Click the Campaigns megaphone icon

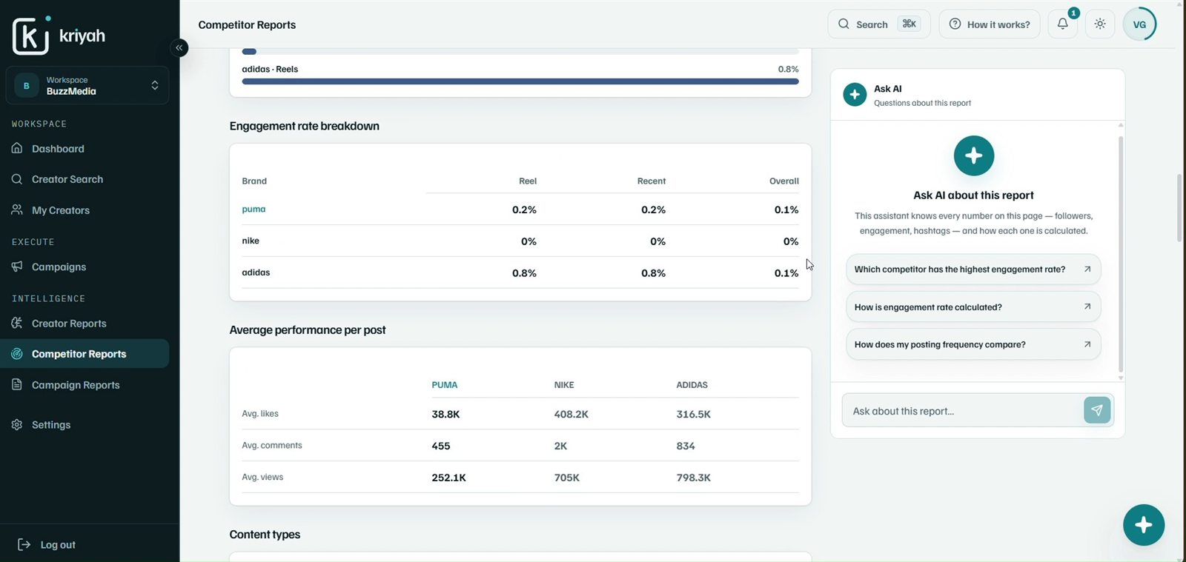17,266
